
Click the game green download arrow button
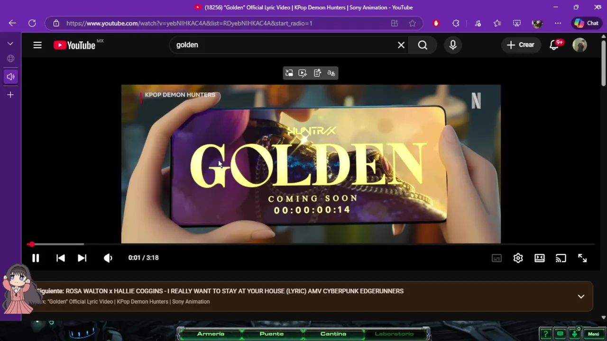pos(574,334)
